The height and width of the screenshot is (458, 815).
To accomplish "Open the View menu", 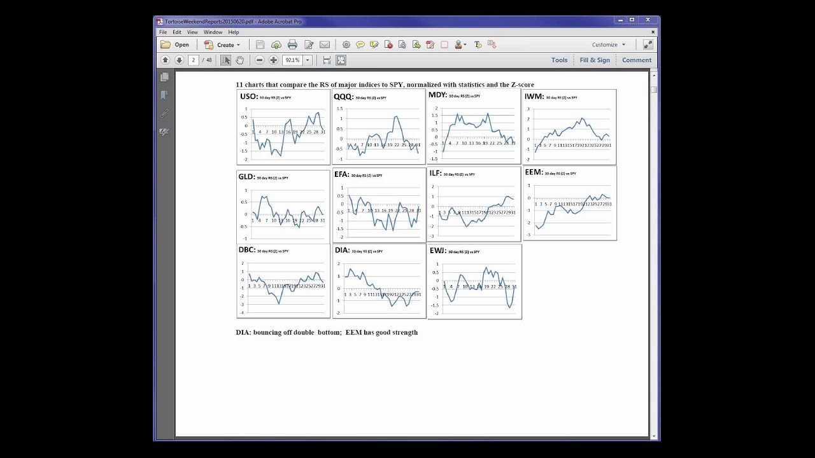I will coord(192,32).
